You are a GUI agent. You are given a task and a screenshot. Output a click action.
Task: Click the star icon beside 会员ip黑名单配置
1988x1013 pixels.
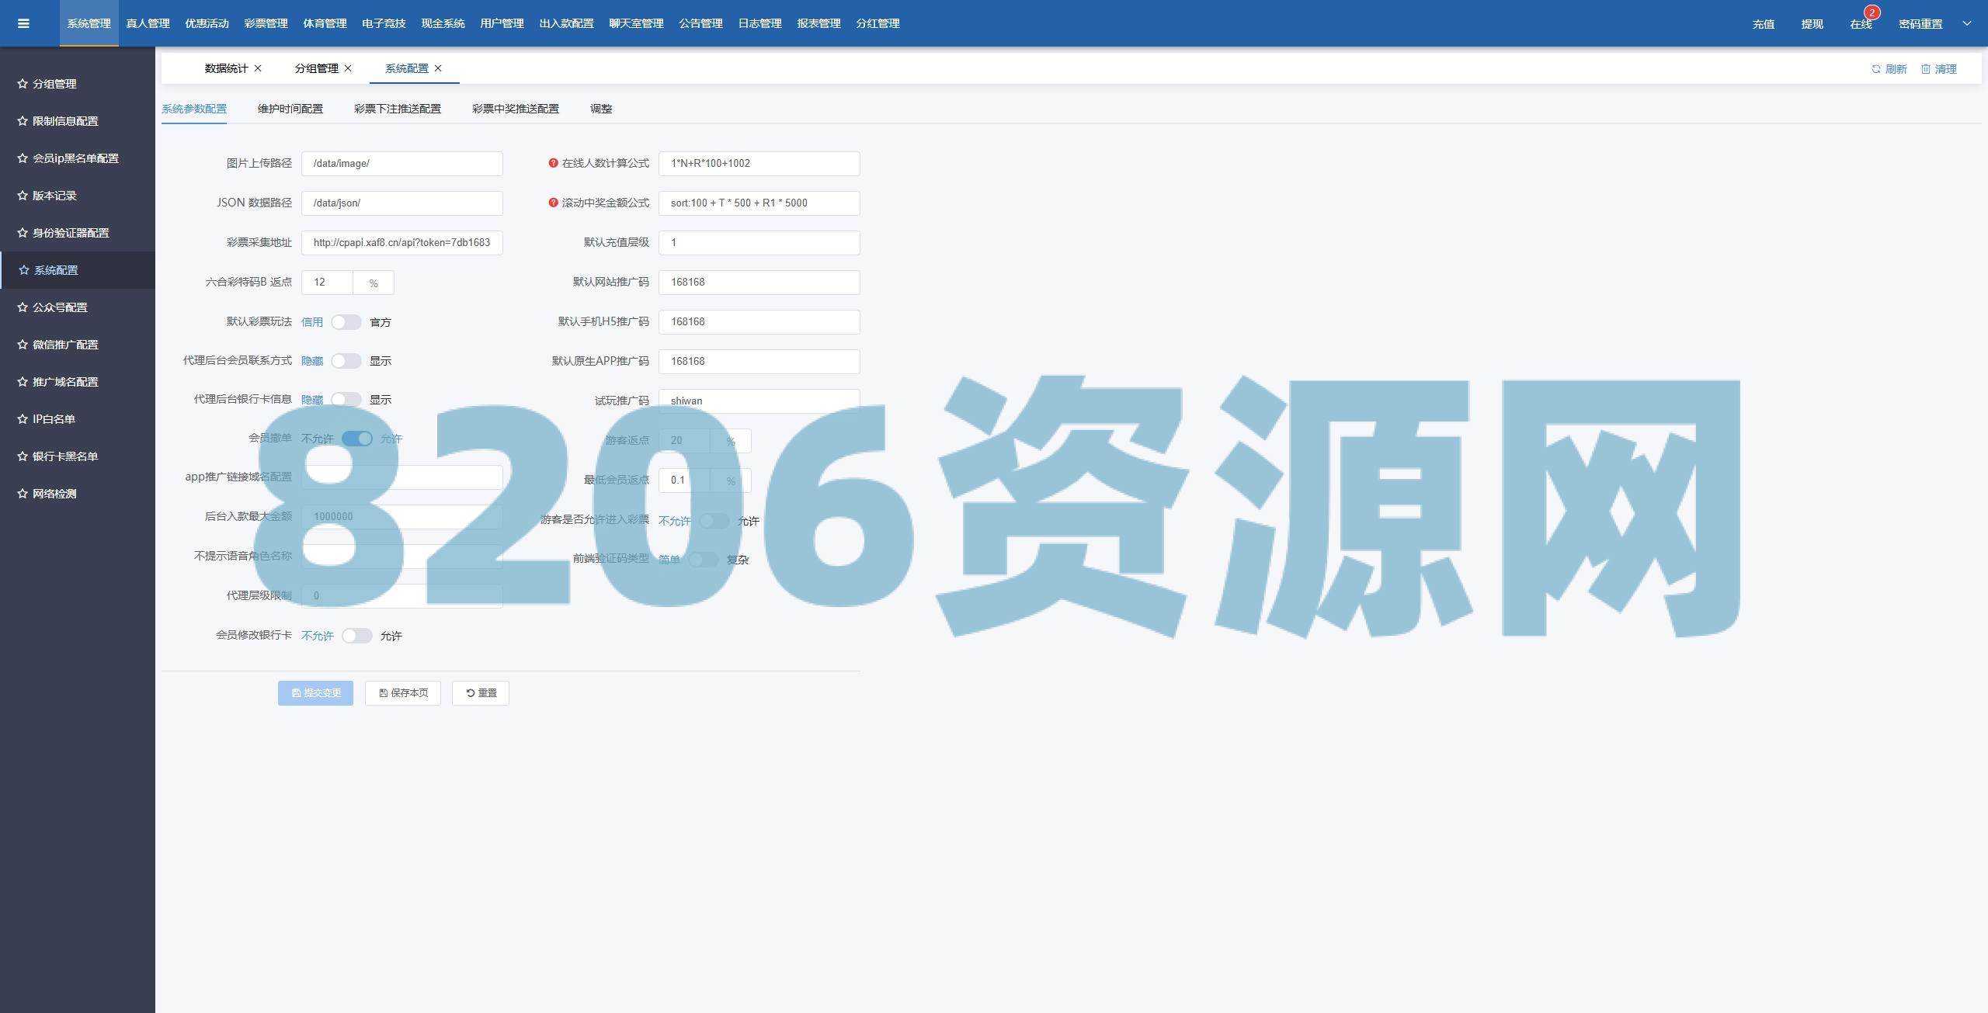[23, 158]
